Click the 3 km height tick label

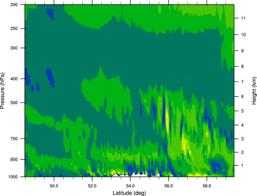coord(242,139)
